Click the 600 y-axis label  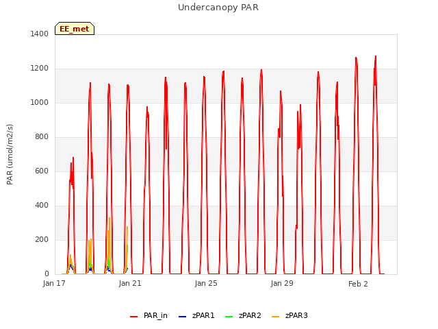[42, 171]
